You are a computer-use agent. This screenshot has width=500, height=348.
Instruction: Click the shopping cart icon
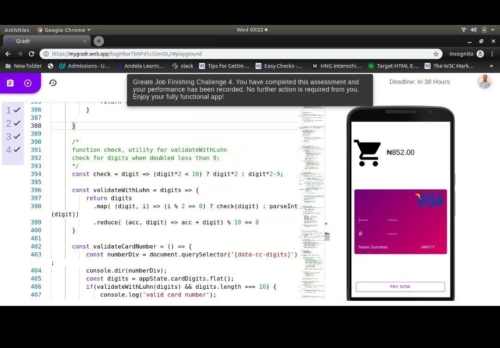367,153
